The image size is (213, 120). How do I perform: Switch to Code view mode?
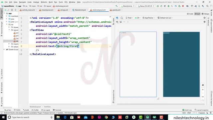click(190, 14)
